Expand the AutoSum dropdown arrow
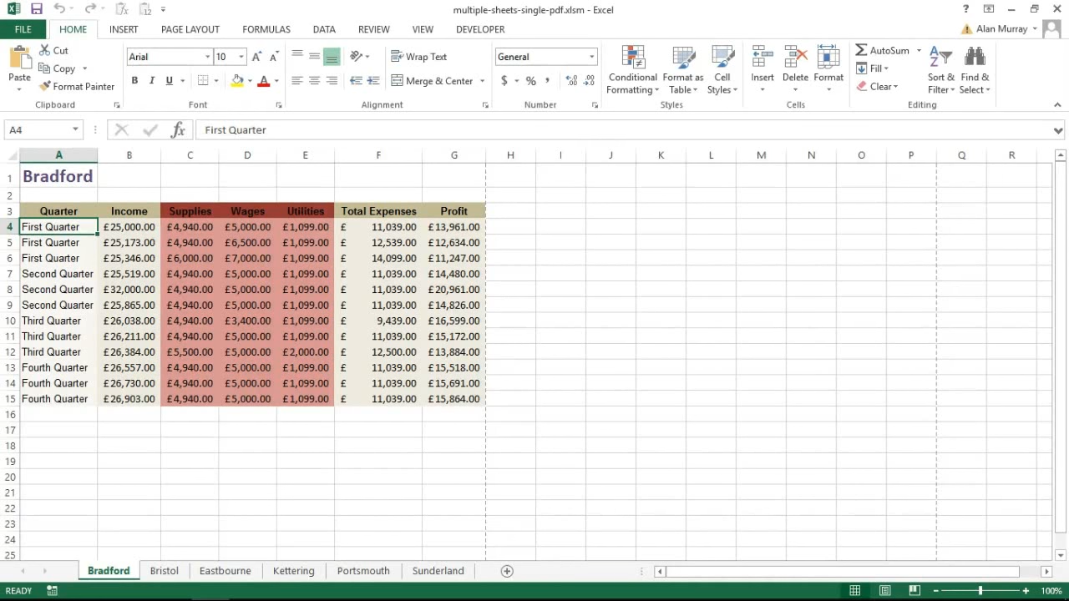 [919, 50]
